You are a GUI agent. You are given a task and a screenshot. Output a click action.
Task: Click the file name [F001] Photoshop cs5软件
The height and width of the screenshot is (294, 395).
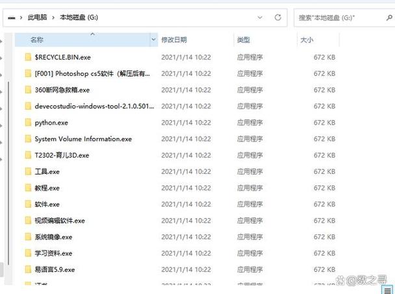[x=92, y=73]
